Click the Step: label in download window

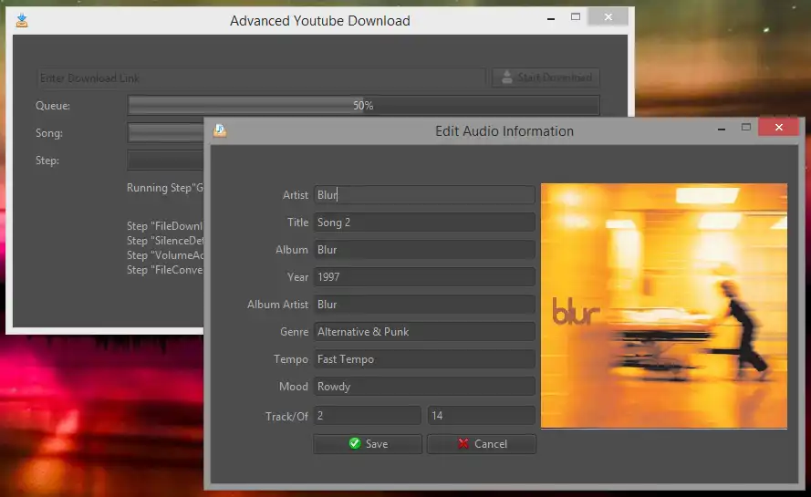coord(47,160)
